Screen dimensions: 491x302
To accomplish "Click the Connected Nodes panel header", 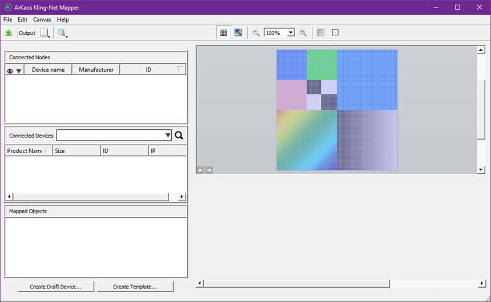I will tap(96, 57).
